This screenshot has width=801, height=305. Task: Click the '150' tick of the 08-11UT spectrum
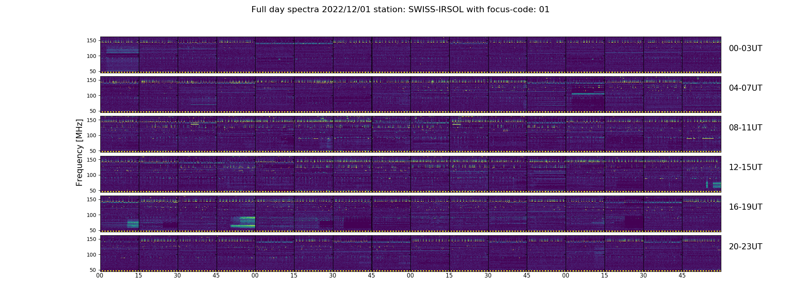pos(92,120)
